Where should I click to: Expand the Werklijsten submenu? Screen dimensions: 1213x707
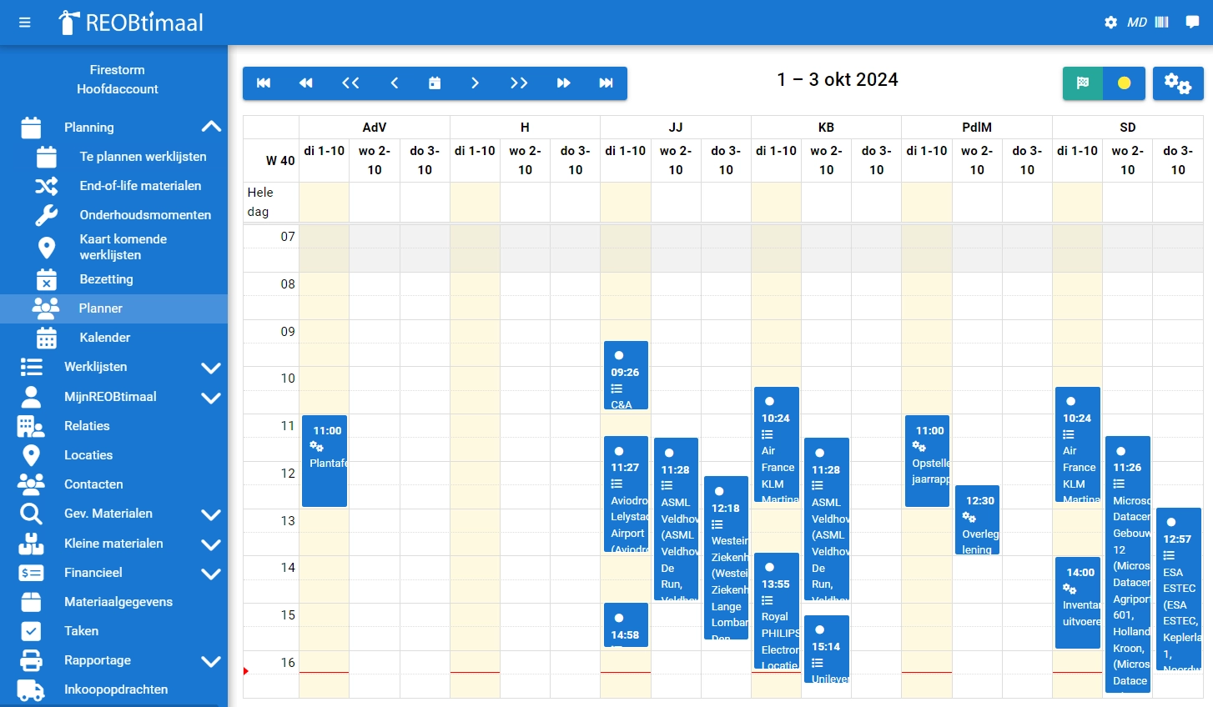pos(211,368)
